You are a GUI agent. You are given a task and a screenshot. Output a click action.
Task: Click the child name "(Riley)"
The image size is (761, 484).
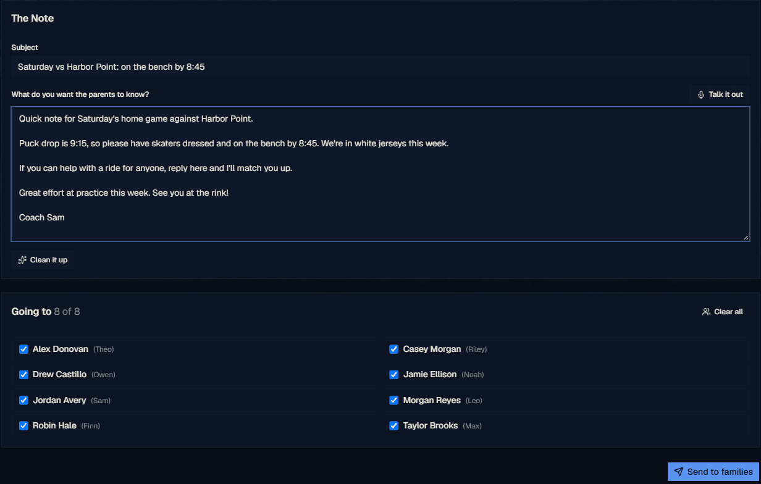[x=476, y=349]
